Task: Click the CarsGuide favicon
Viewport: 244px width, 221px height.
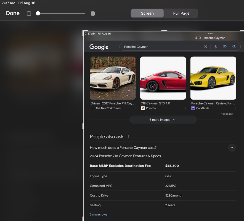Action: coord(193,108)
